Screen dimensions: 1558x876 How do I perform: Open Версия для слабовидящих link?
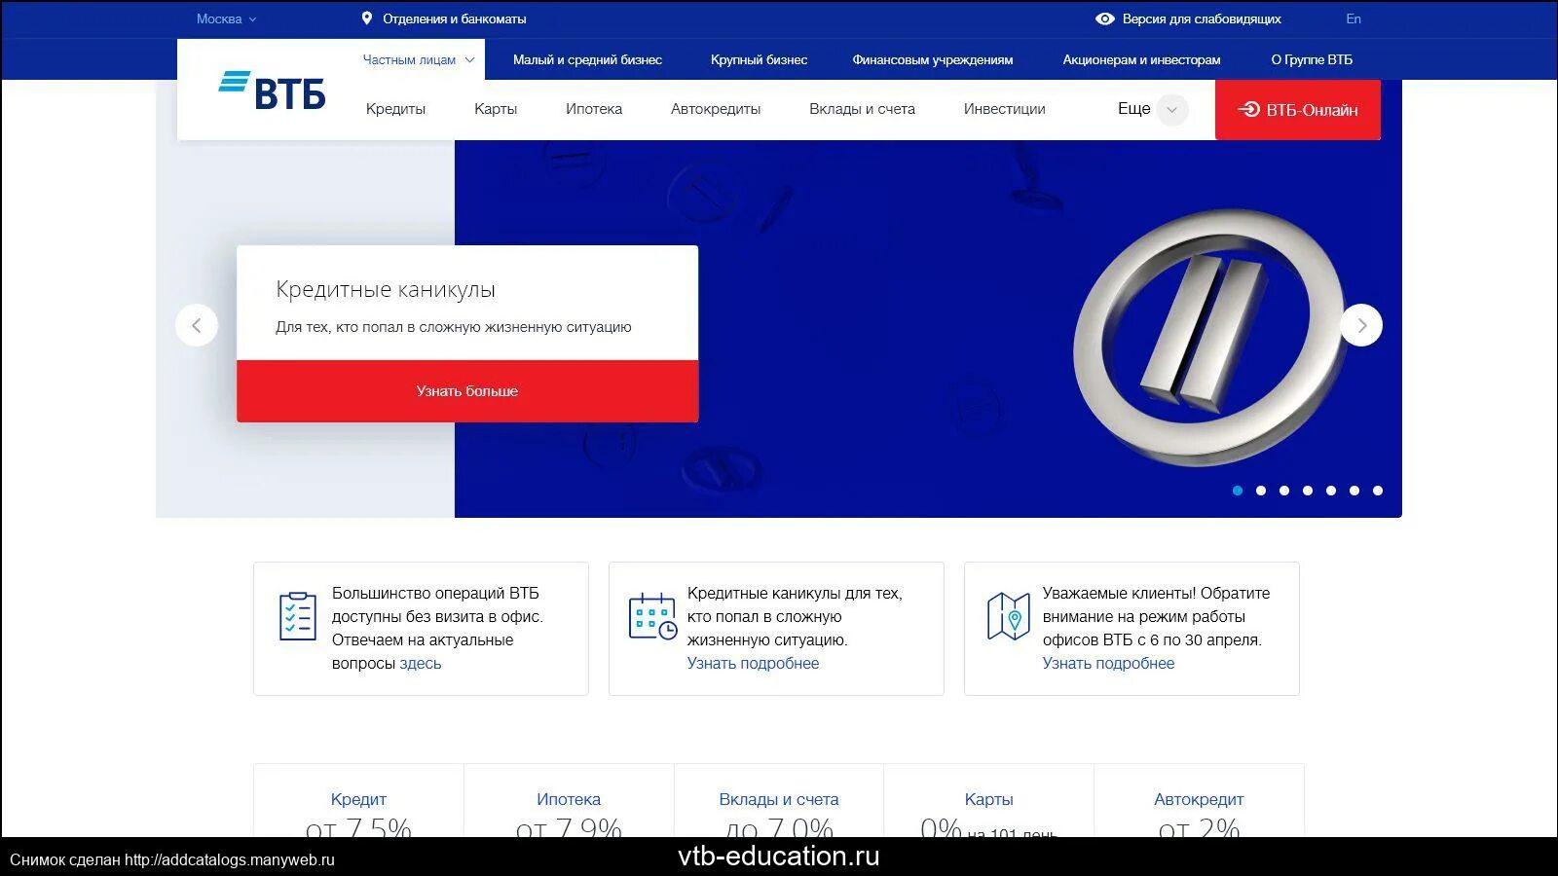[x=1202, y=18]
